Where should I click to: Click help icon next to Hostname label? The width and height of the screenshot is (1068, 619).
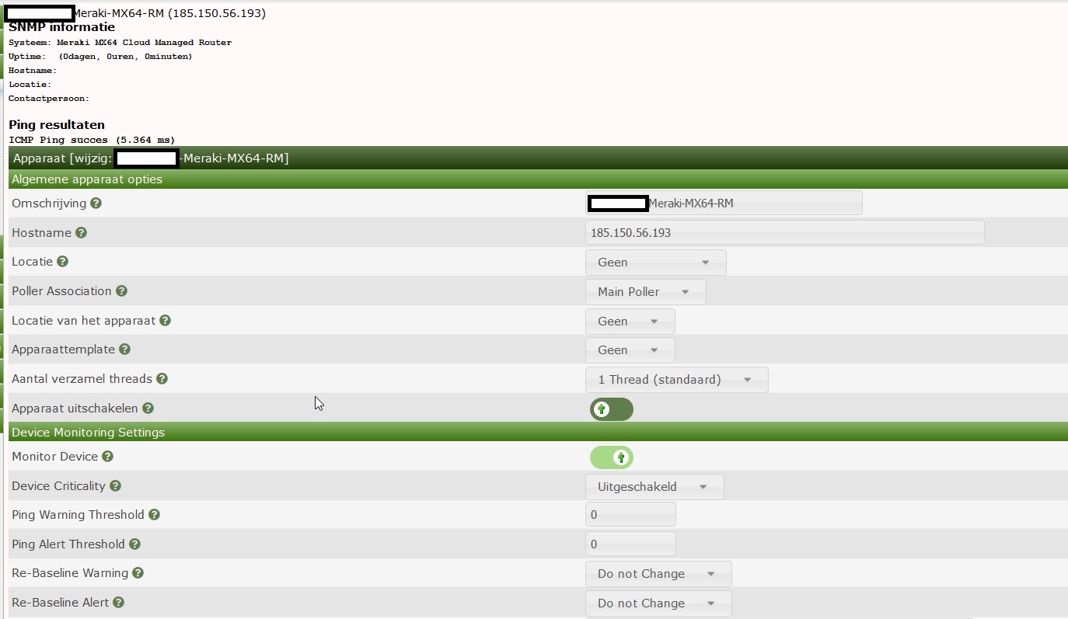pyautogui.click(x=81, y=233)
